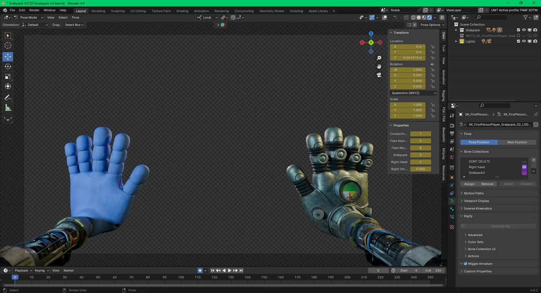Open the Select Box drag dropdown
Screen dimensions: 541x293
pos(74,25)
